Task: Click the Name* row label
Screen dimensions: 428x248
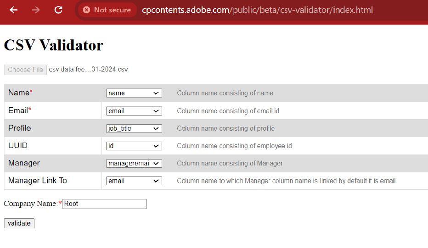Action: [x=20, y=93]
